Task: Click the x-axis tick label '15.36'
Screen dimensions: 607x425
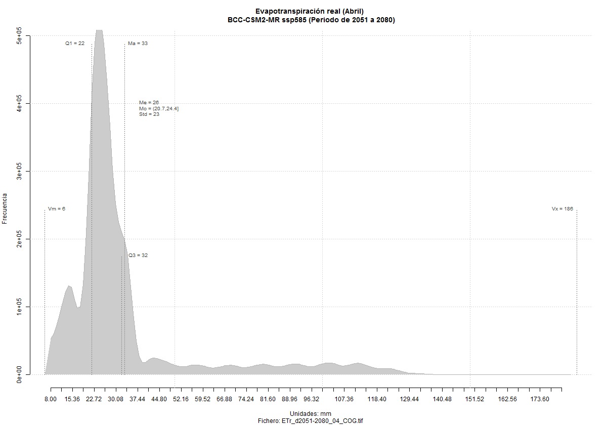Action: [x=72, y=400]
